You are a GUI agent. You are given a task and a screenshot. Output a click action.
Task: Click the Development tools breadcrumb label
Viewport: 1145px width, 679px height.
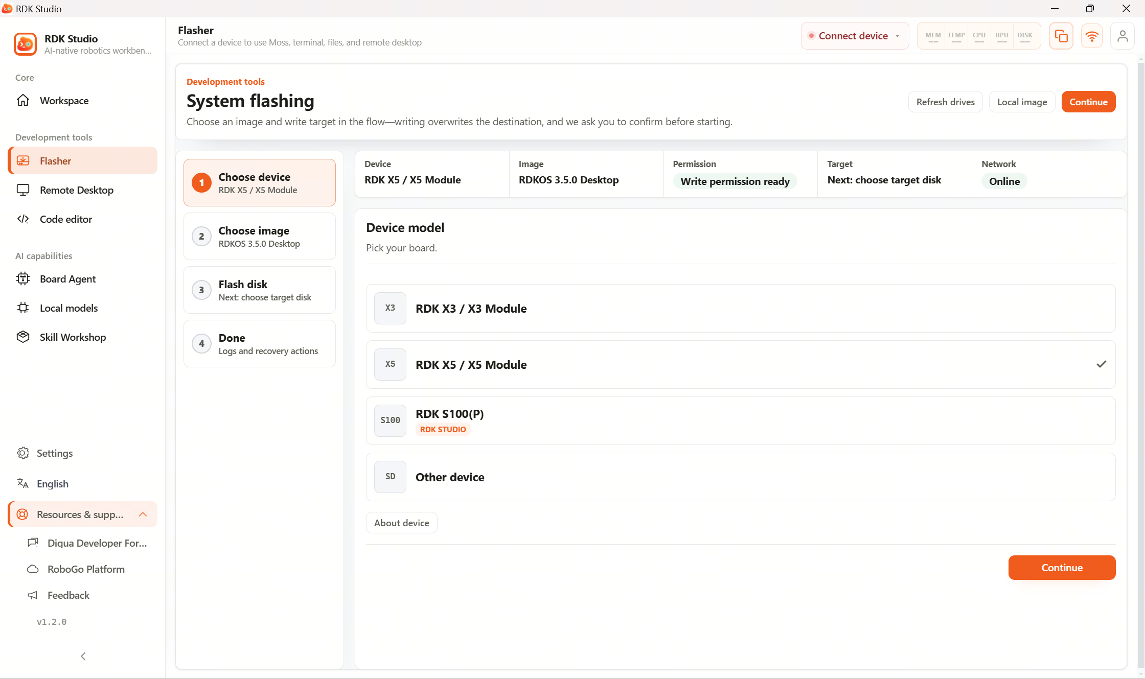(x=225, y=82)
